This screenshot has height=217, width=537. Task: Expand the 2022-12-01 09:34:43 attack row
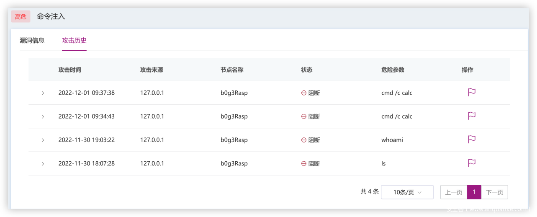(43, 116)
